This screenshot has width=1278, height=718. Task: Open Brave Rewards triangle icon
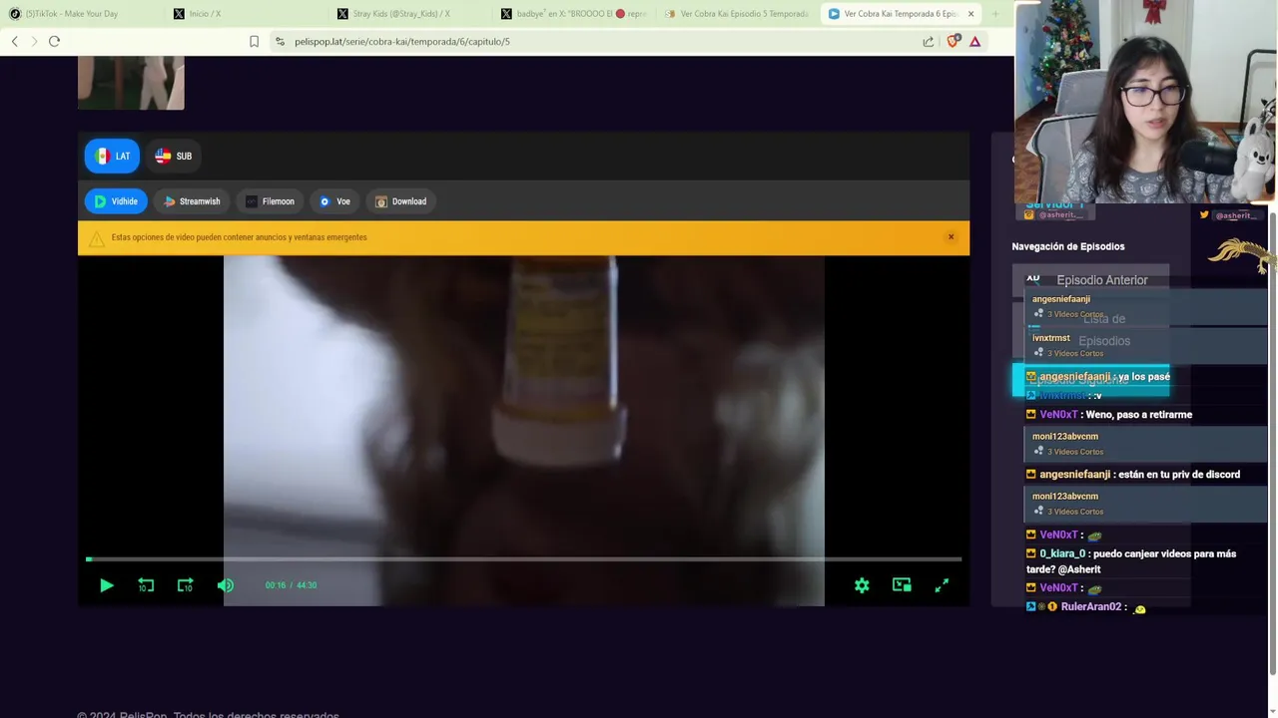[974, 41]
